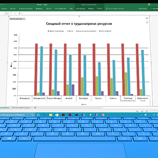Click the Общий доступ share button

(154, 9)
